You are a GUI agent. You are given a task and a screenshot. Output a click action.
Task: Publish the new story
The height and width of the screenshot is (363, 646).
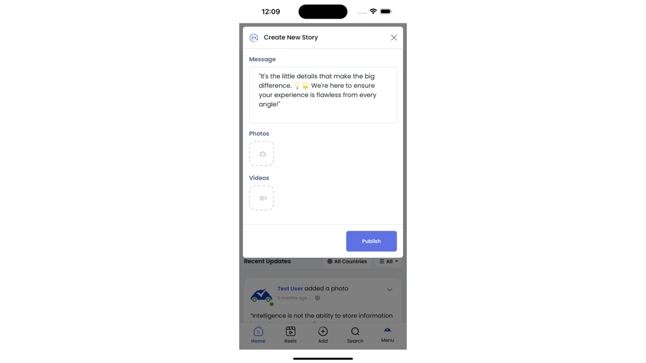pos(371,241)
